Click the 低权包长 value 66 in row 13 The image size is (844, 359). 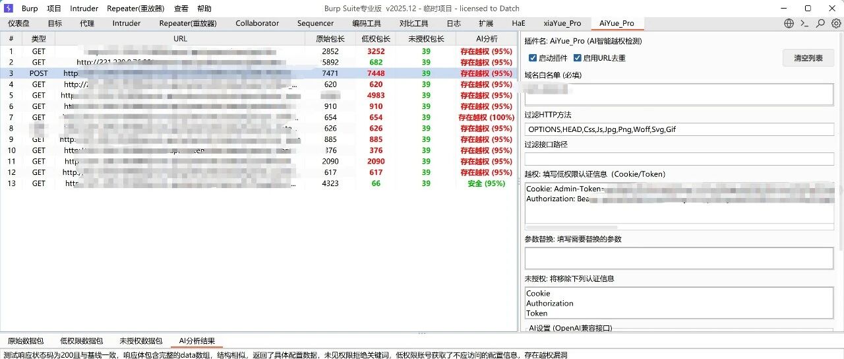pos(376,183)
